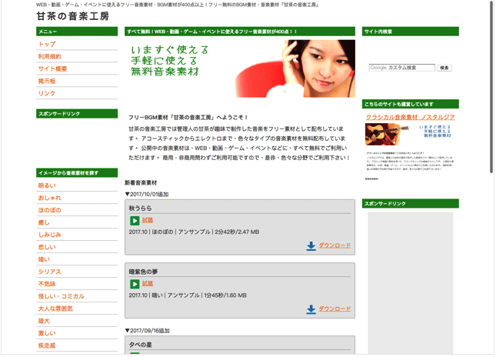The image size is (496, 357).
Task: Click the 暗紫色の夢 track title
Action: tap(143, 272)
